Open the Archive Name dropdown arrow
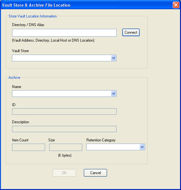Screen dimensions: 181x190 (x=114, y=93)
